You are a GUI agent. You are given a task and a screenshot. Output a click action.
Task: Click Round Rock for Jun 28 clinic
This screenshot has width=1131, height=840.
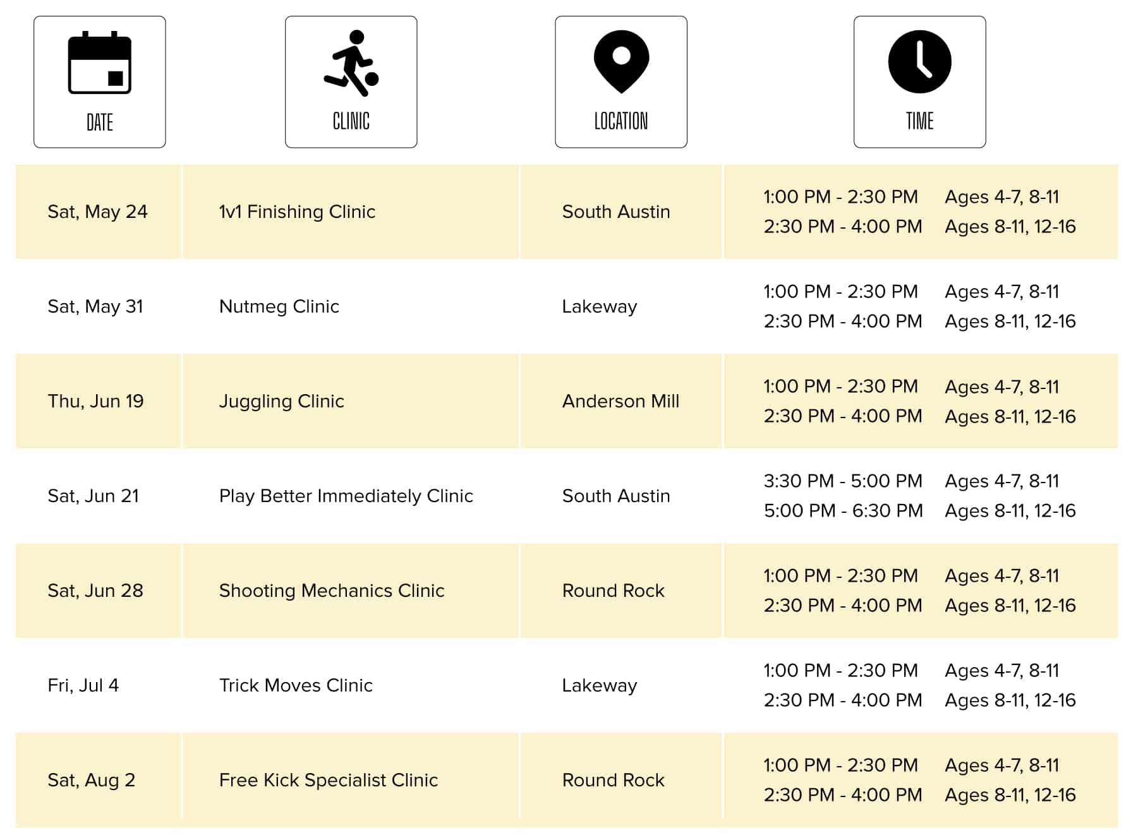[613, 591]
